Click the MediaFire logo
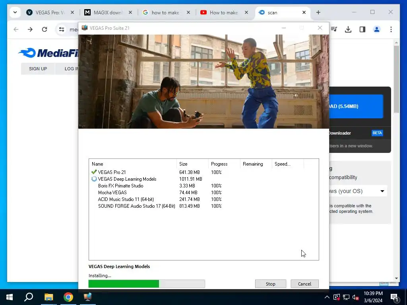 click(x=48, y=53)
